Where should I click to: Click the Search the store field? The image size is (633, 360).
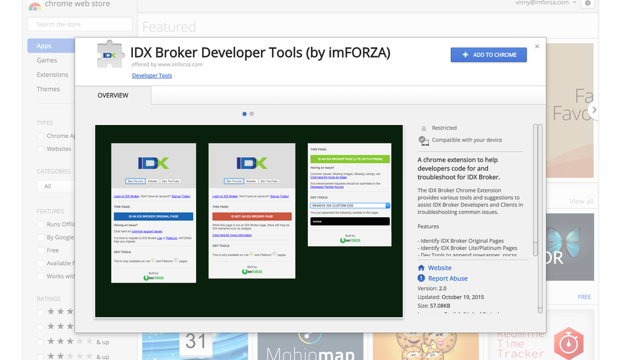[80, 24]
